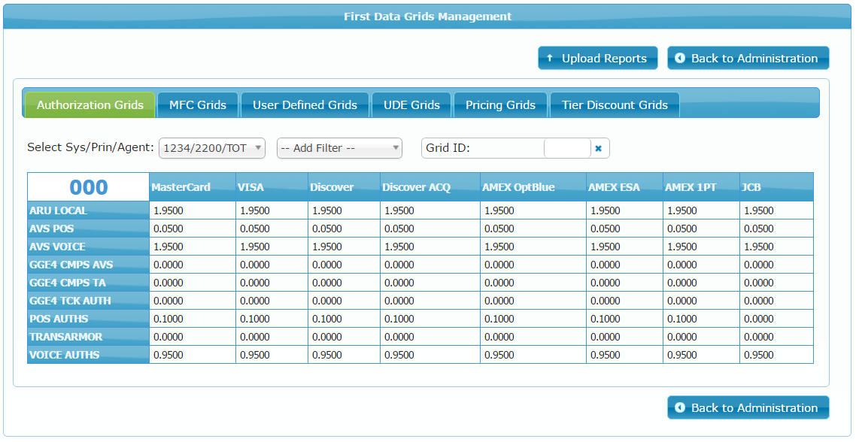Select the AVS VOICE AMEX ESA value cell
The image size is (856, 442).
point(624,247)
